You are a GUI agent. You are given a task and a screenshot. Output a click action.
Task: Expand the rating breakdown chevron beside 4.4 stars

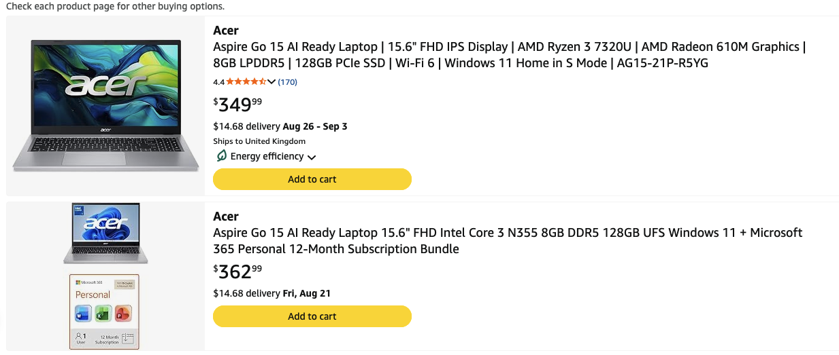click(x=272, y=82)
